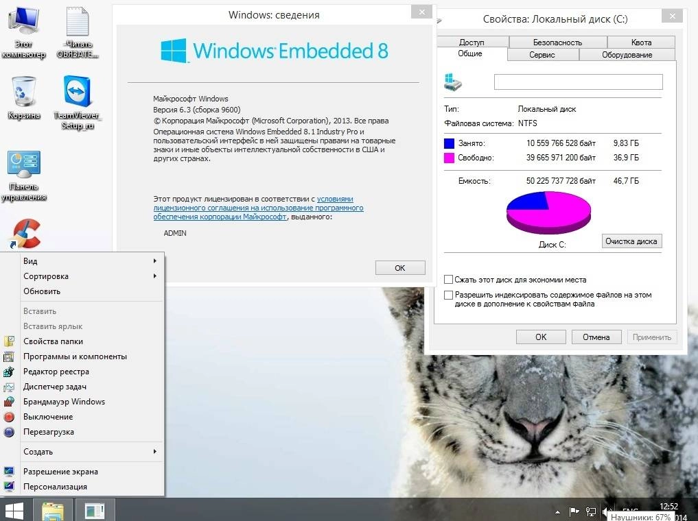Expand the Создать submenu

tap(92, 452)
